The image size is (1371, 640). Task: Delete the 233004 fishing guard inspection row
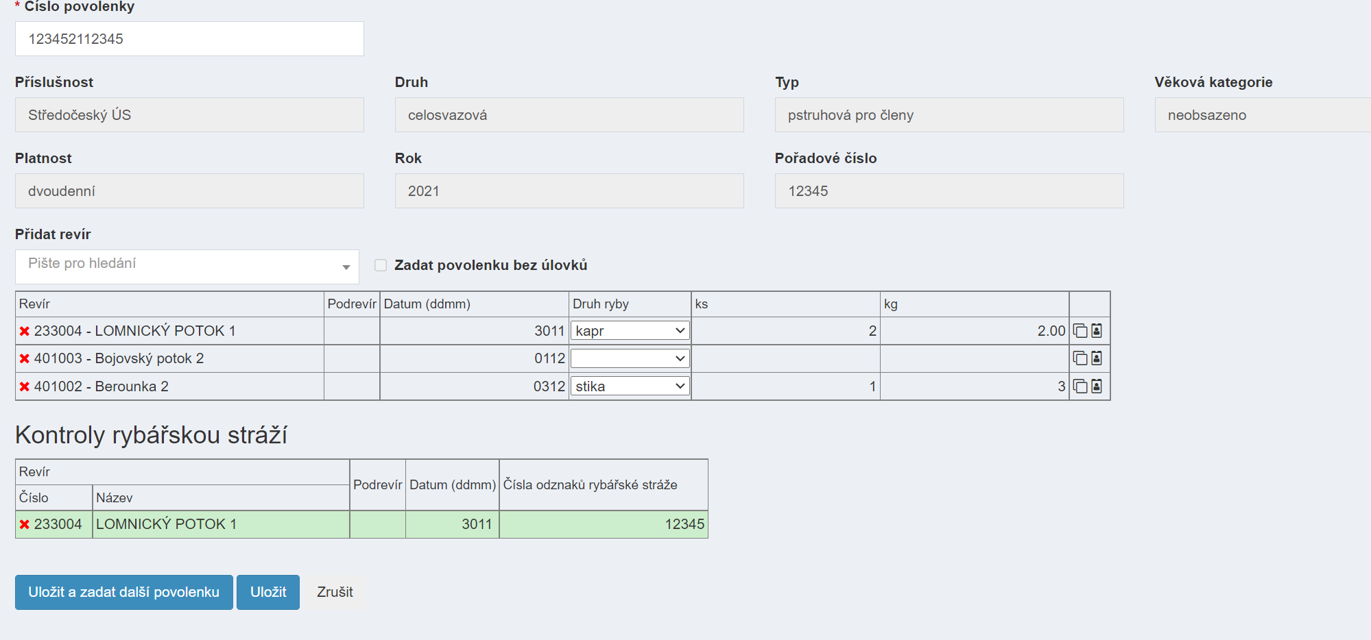pyautogui.click(x=25, y=524)
